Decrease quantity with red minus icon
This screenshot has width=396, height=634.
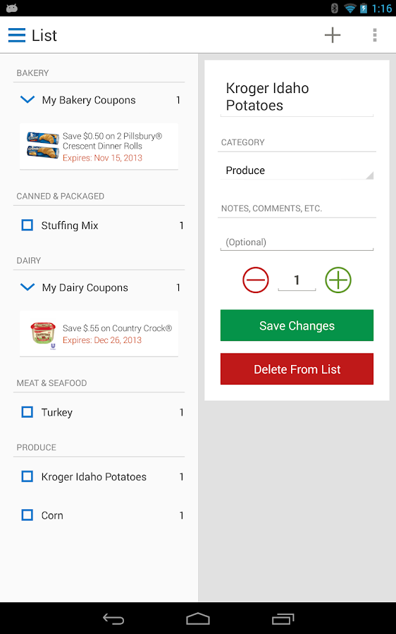point(256,280)
